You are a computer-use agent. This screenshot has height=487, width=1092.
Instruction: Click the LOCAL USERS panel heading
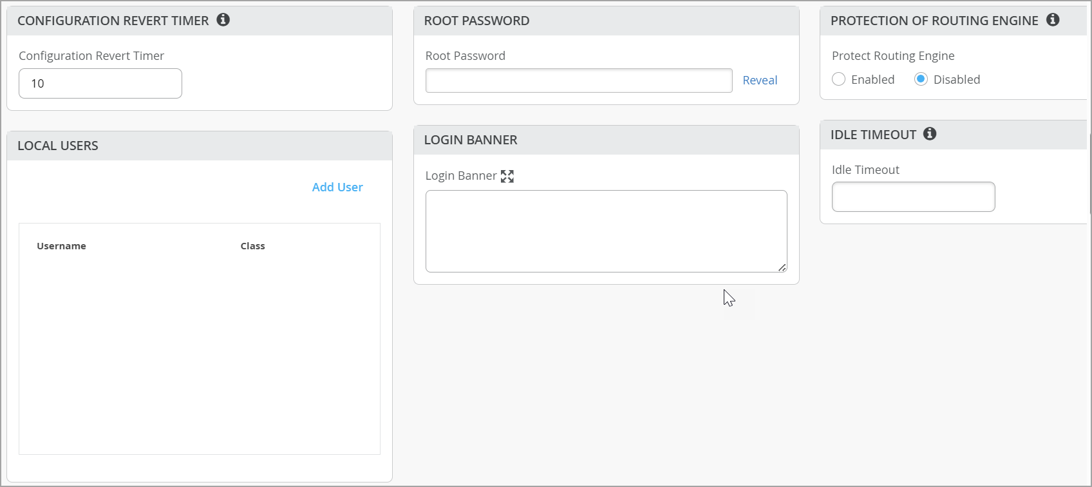(x=58, y=146)
